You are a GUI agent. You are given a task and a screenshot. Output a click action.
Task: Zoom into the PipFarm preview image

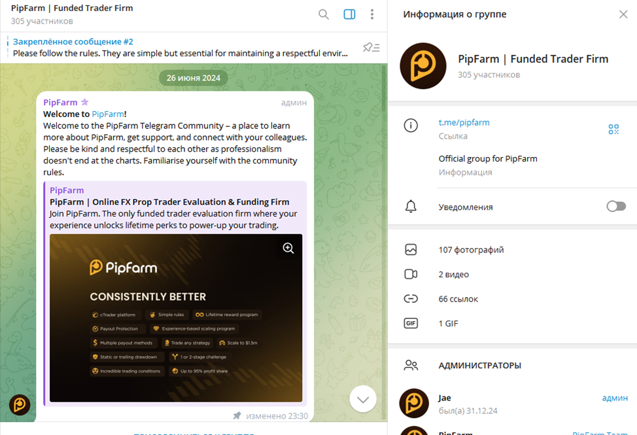[x=288, y=248]
